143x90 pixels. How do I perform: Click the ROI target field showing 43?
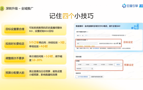pyautogui.click(x=87, y=43)
